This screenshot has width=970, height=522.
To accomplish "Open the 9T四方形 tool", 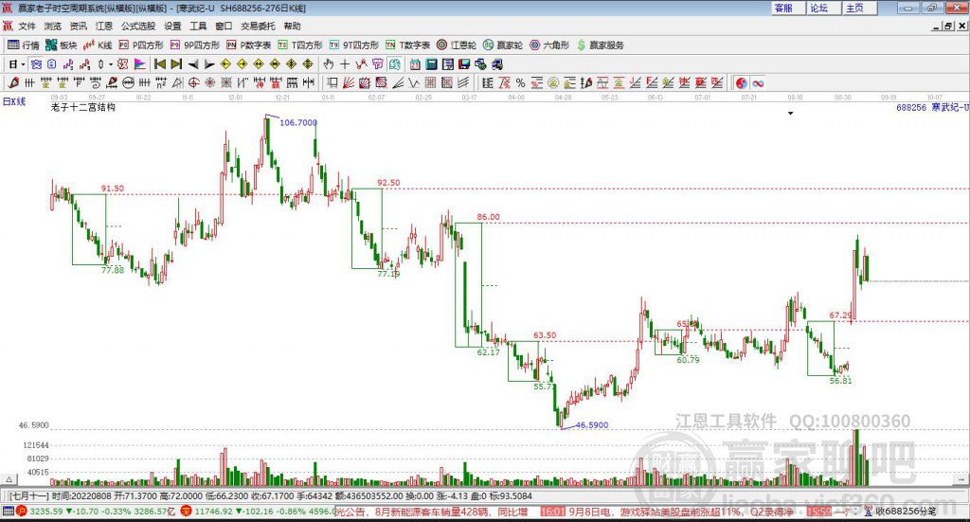I will [354, 45].
